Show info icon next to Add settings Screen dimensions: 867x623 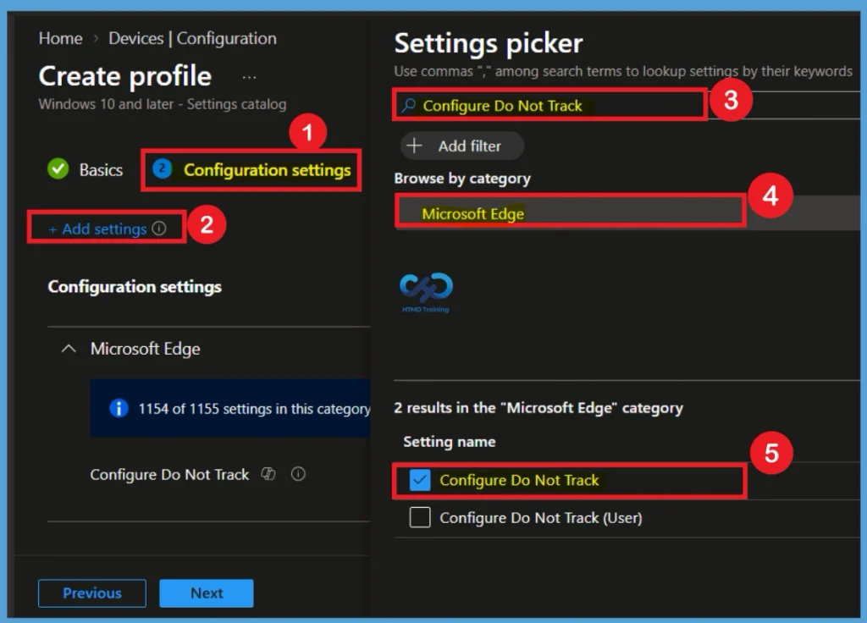[159, 228]
